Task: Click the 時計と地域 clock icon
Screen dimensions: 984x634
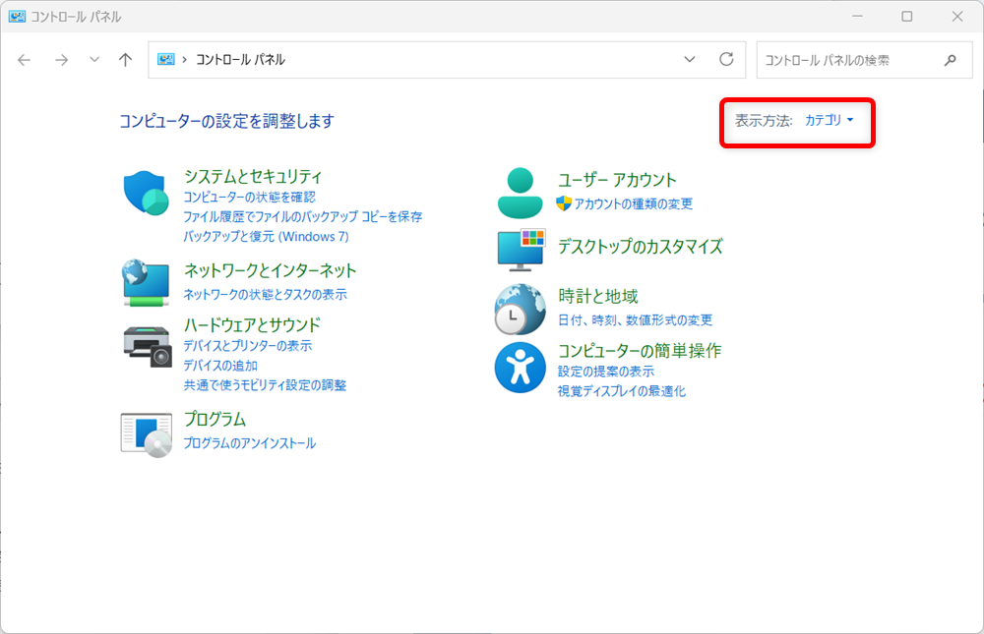Action: 520,309
